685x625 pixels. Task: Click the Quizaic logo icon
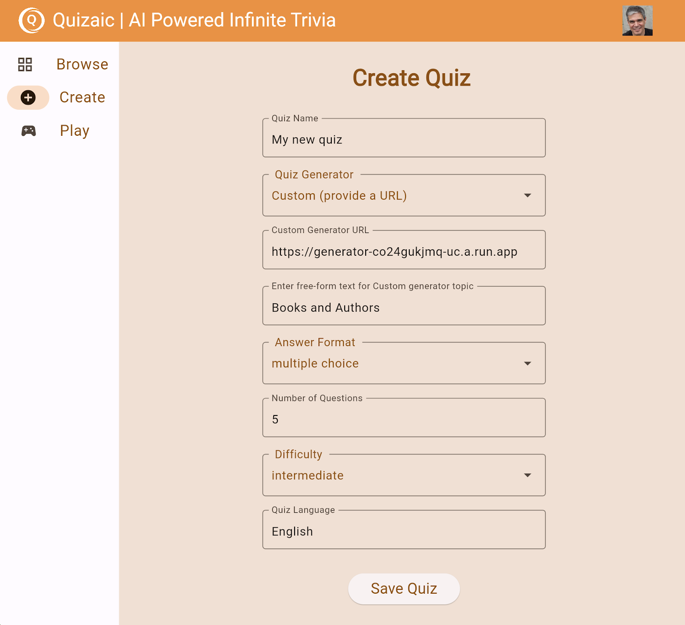(x=31, y=20)
